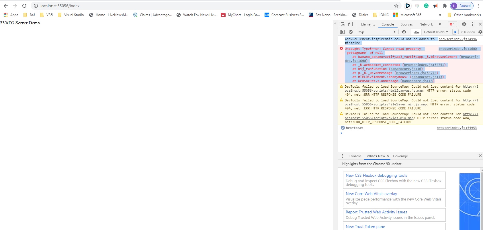Switch to the Console tab
Image resolution: width=483 pixels, height=230 pixels.
(388, 24)
